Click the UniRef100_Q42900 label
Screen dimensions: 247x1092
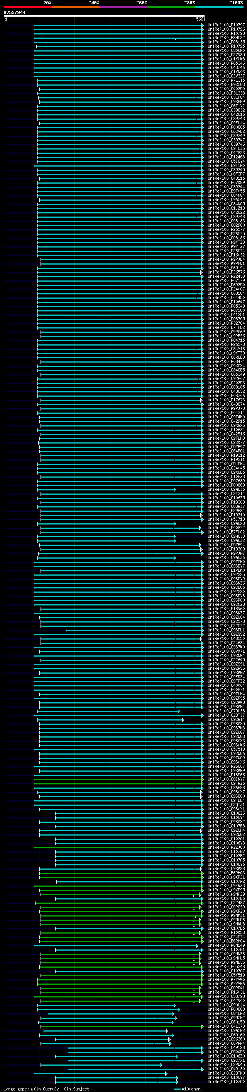[226, 1001]
